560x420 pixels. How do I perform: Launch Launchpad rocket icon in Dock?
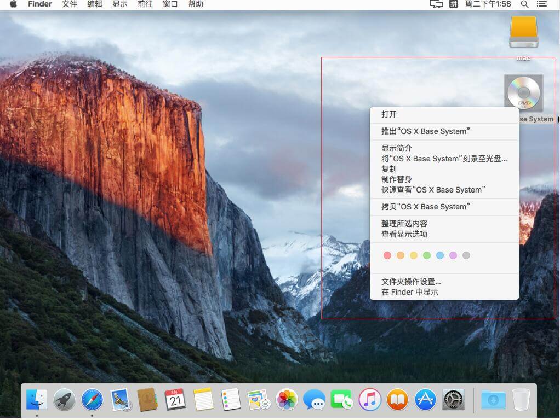click(x=64, y=399)
